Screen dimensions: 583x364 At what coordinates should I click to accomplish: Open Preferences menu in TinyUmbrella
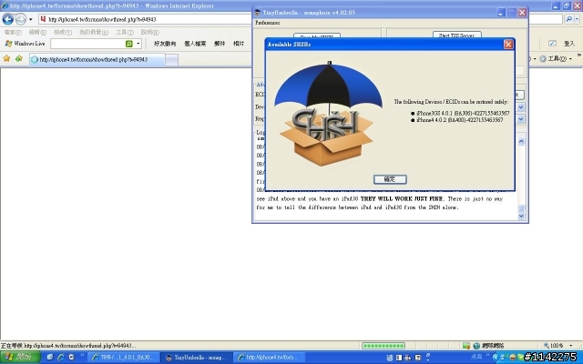(267, 23)
